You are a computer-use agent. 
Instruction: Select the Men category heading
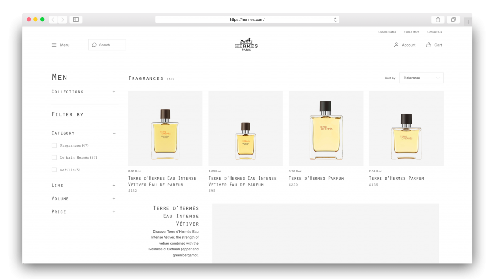[60, 77]
